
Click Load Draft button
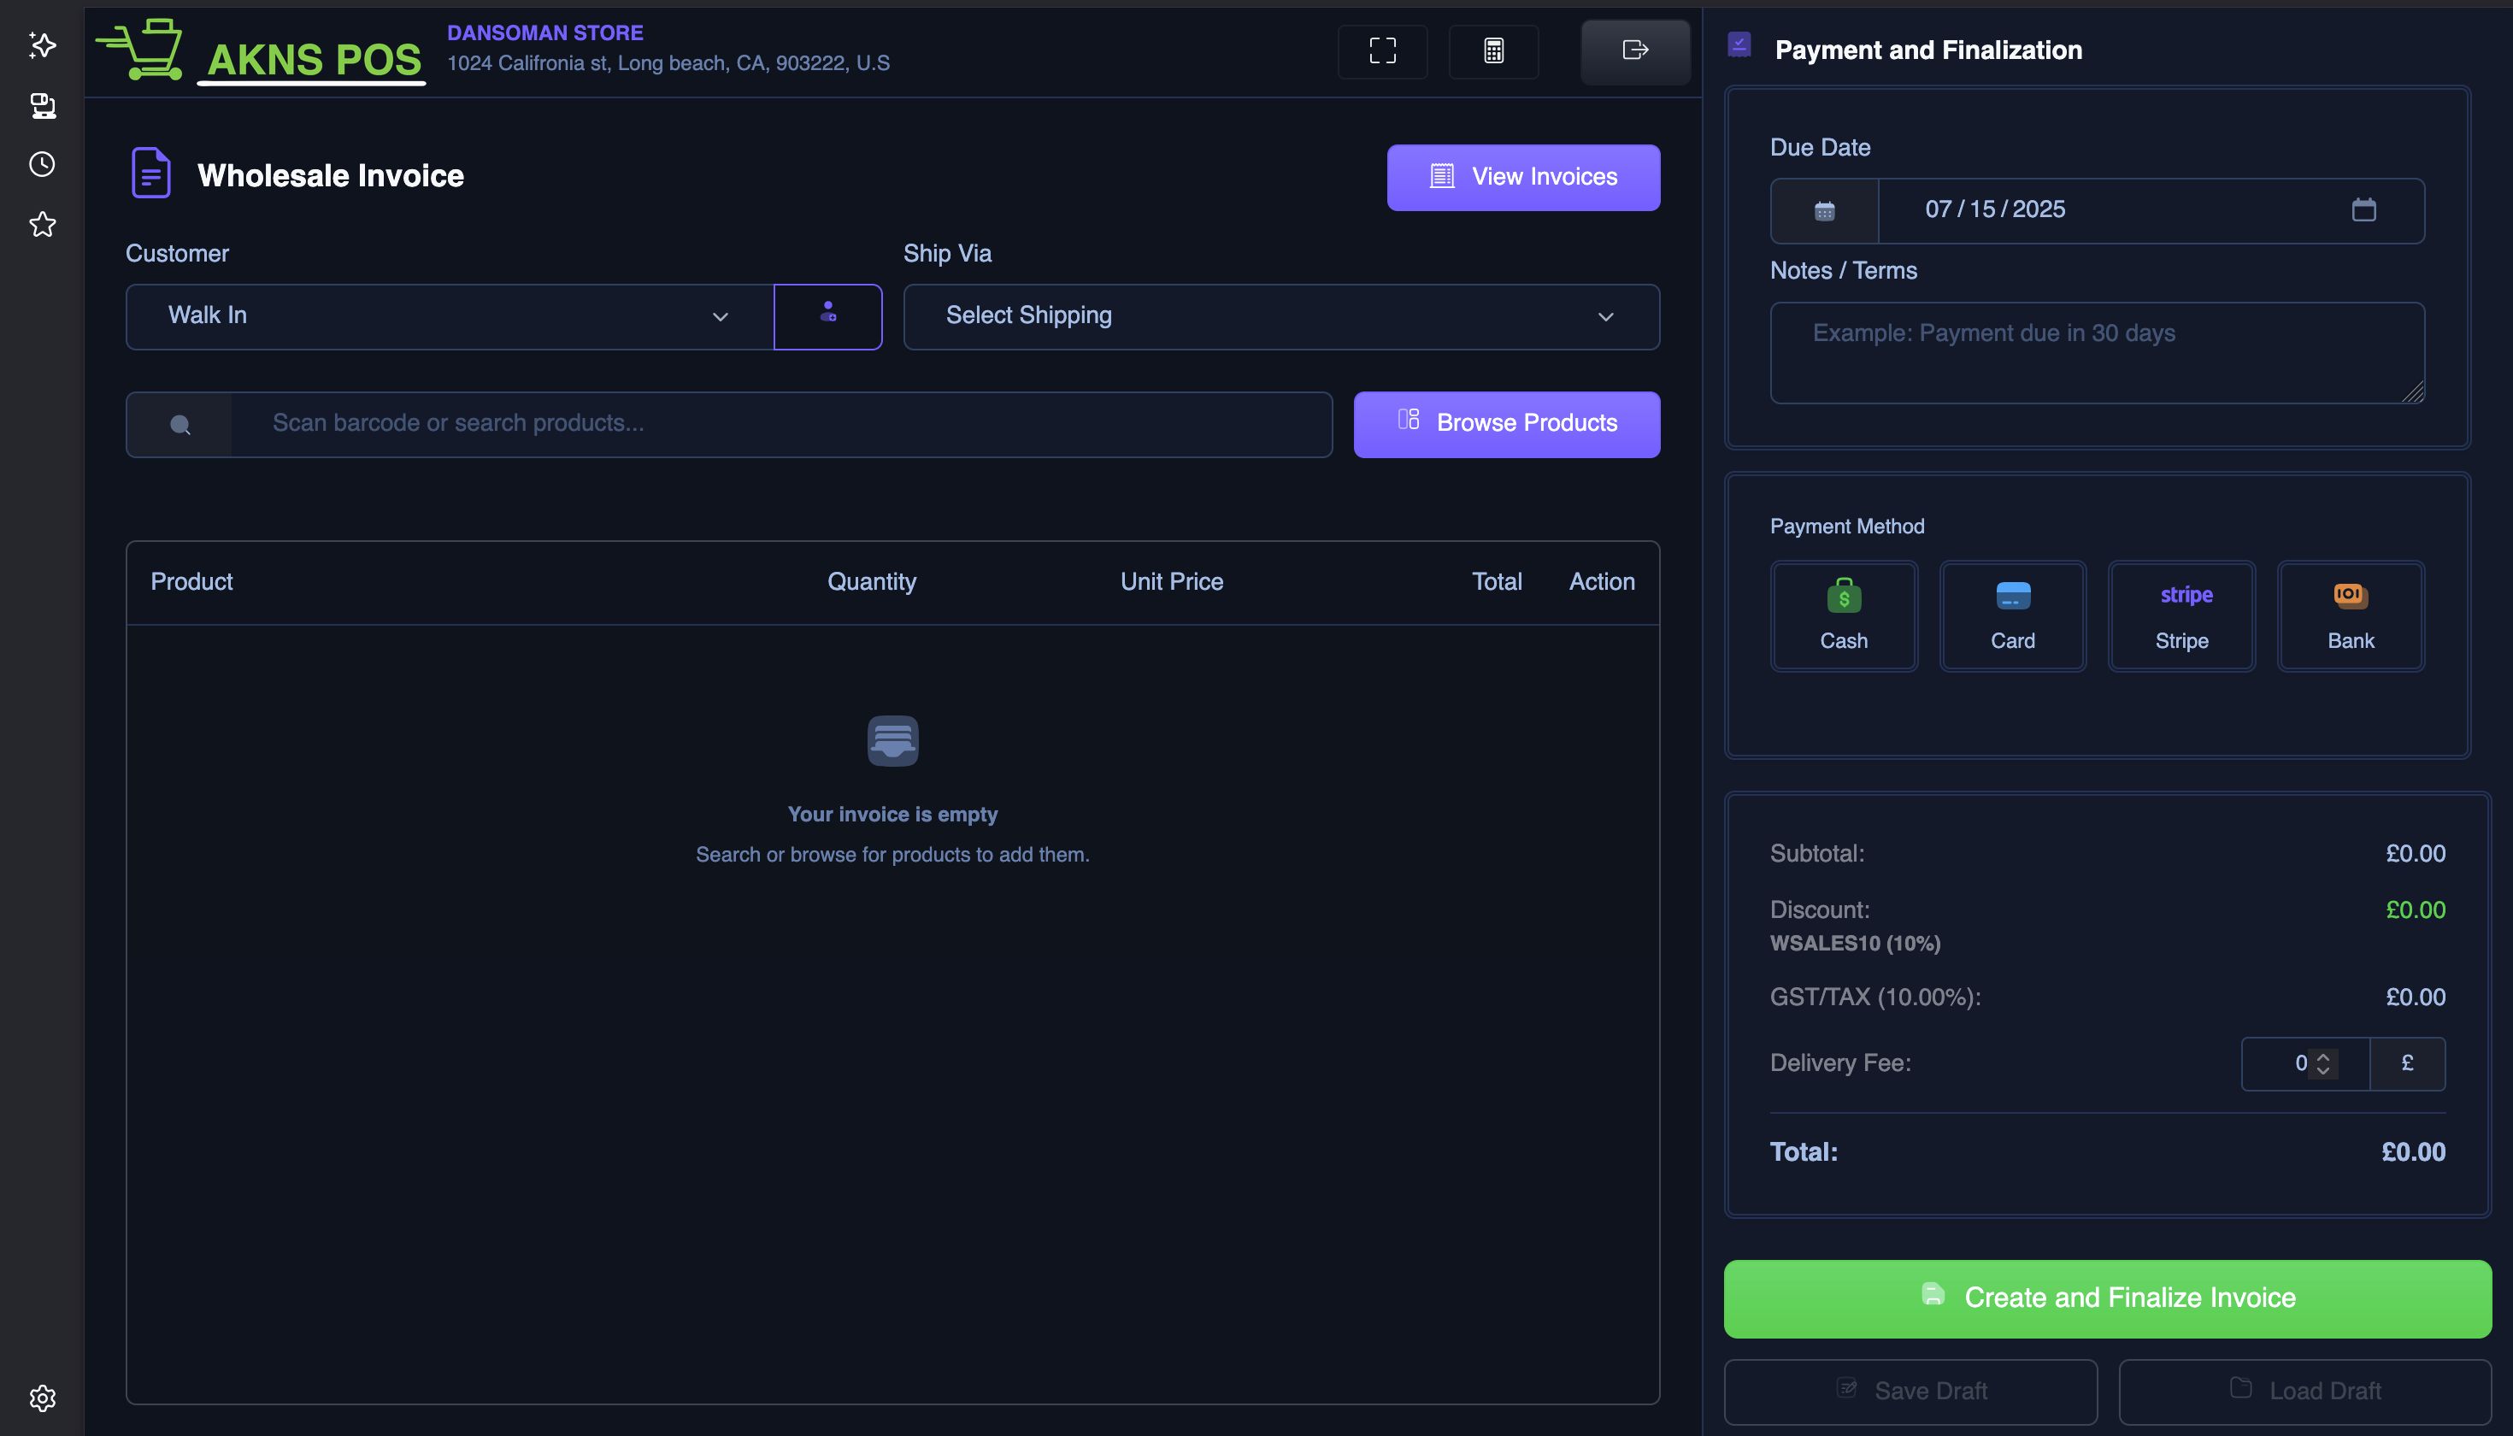[2305, 1391]
